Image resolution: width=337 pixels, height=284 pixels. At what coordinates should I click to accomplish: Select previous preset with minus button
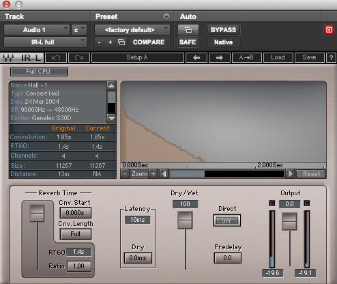[100, 42]
